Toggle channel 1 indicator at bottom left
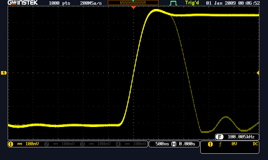The width and height of the screenshot is (268, 160). [x=10, y=144]
